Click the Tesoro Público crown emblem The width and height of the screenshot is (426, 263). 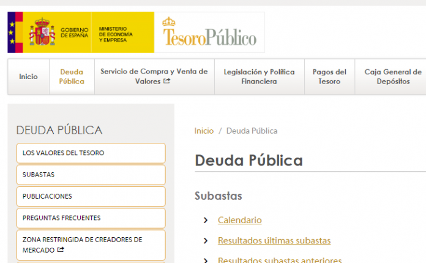(169, 21)
